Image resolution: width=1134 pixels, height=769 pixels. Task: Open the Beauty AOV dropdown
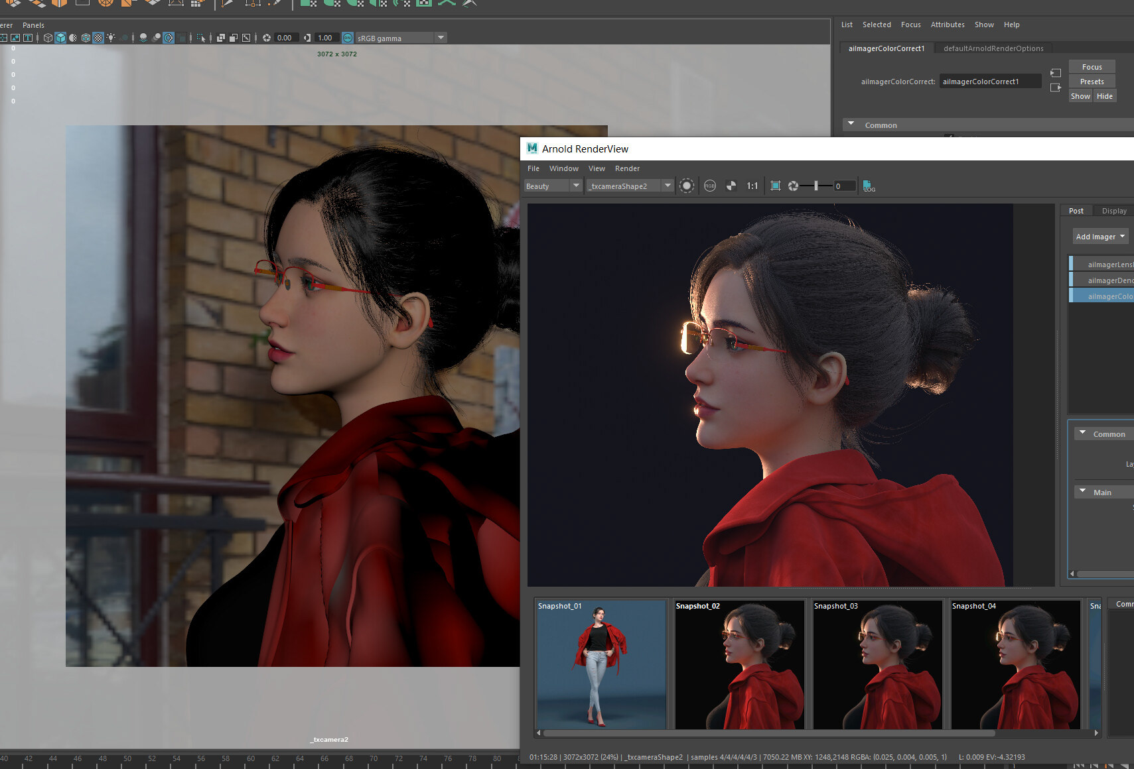tap(553, 186)
